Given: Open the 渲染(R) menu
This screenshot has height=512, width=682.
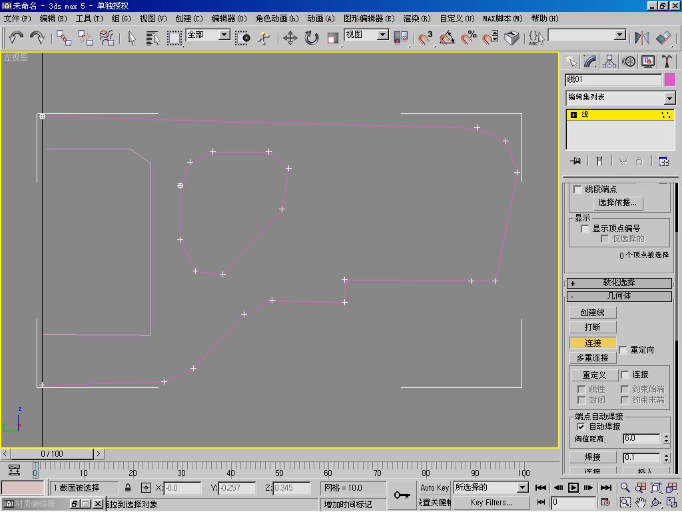Looking at the screenshot, I should click(417, 19).
